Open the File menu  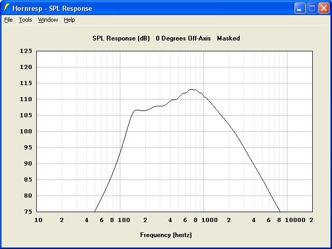(x=8, y=20)
